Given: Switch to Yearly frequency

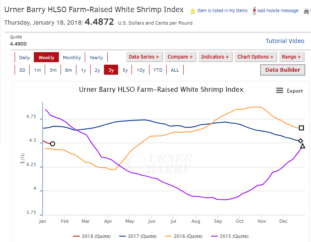Looking at the screenshot, I should pos(96,58).
